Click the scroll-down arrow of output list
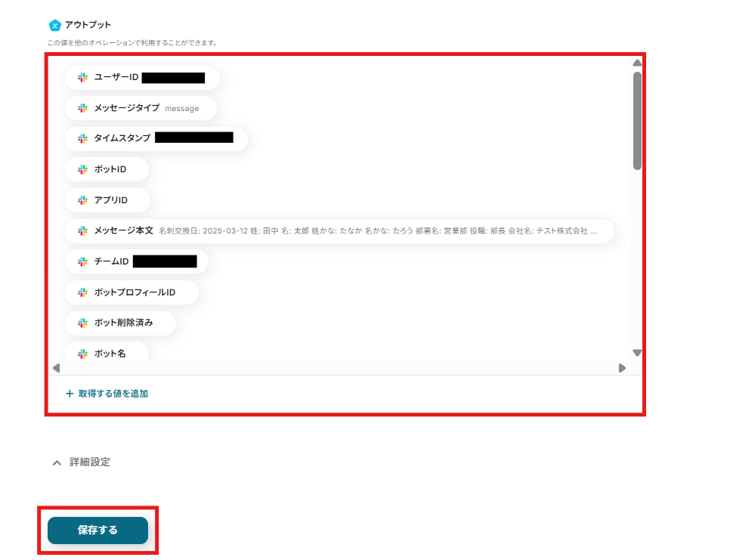This screenshot has width=730, height=560. click(637, 353)
